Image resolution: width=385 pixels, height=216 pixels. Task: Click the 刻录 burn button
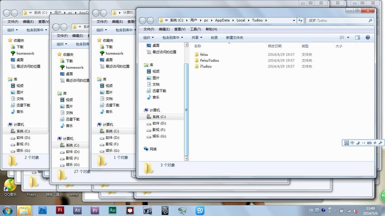point(215,38)
